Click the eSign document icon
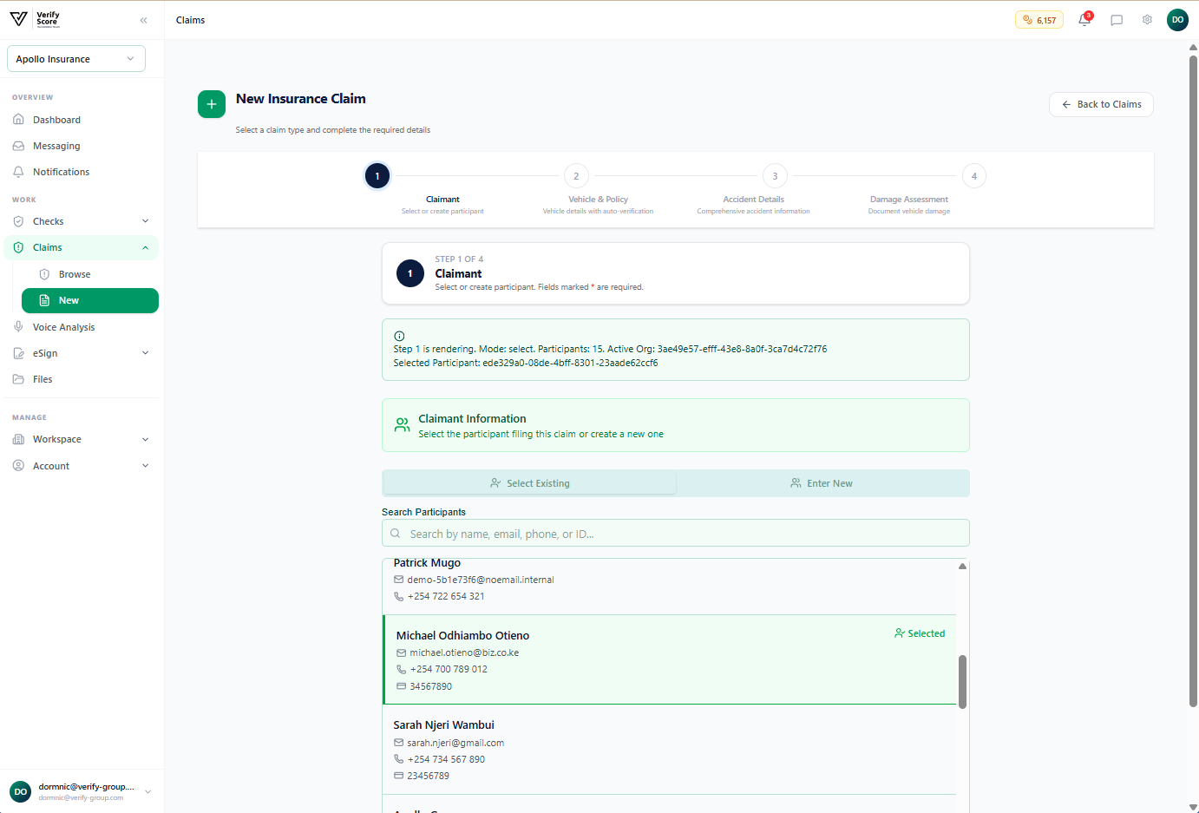 coord(18,353)
